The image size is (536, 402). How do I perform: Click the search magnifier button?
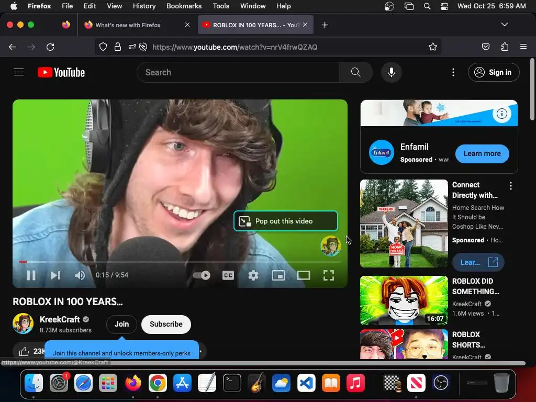pyautogui.click(x=355, y=72)
